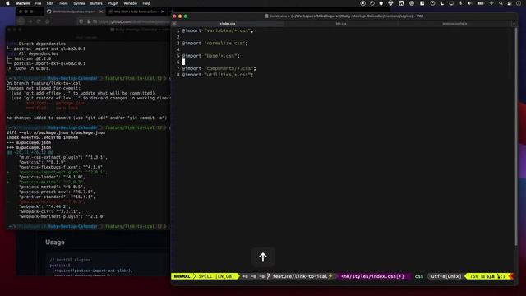Screen dimensions: 526x296
Task: Click the display mirroring icon in menu bar
Action: (451, 3)
